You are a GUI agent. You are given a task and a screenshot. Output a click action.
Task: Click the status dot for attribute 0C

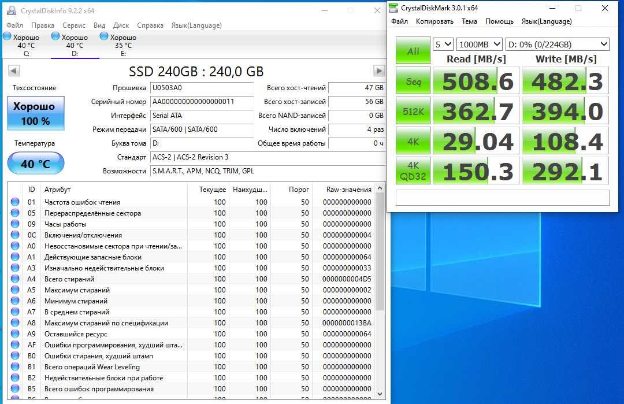(15, 235)
